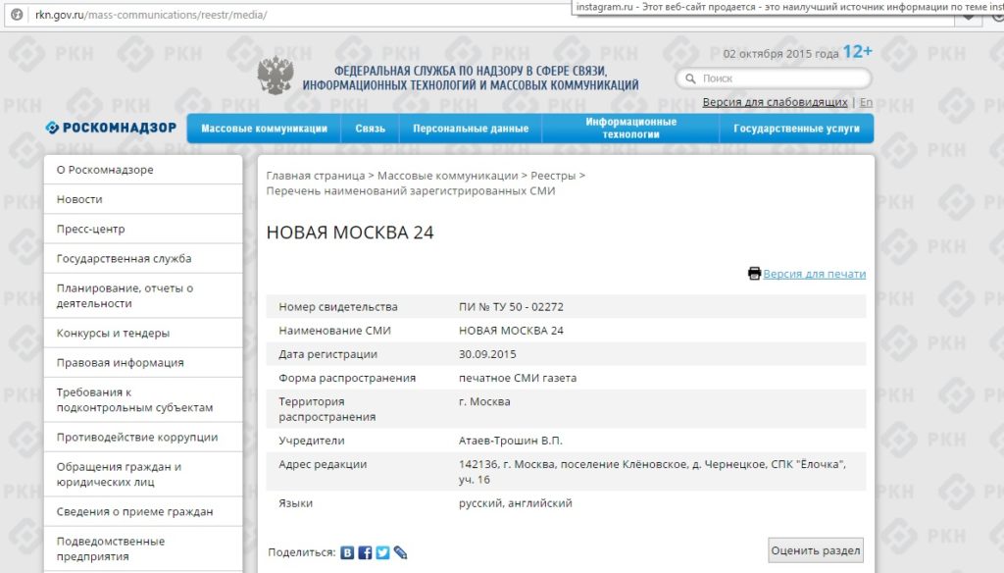Open О Роскомнадзоре sidebar item
This screenshot has width=1004, height=573.
point(143,170)
